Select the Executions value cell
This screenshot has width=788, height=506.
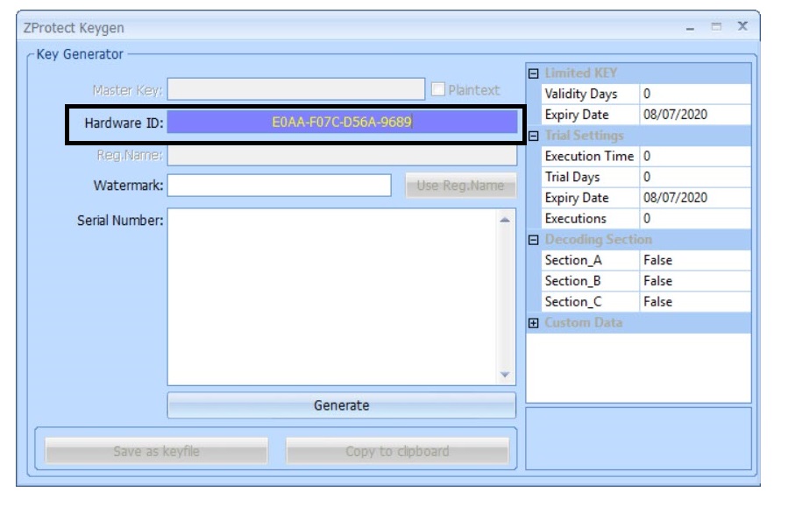[x=696, y=218]
